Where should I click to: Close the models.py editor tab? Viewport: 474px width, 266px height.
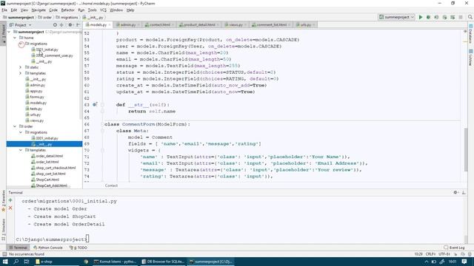(x=110, y=24)
